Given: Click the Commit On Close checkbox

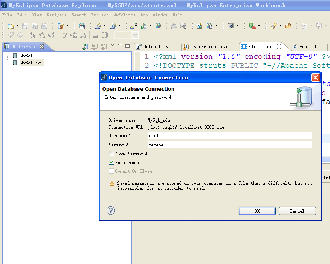Looking at the screenshot, I should pyautogui.click(x=112, y=171).
